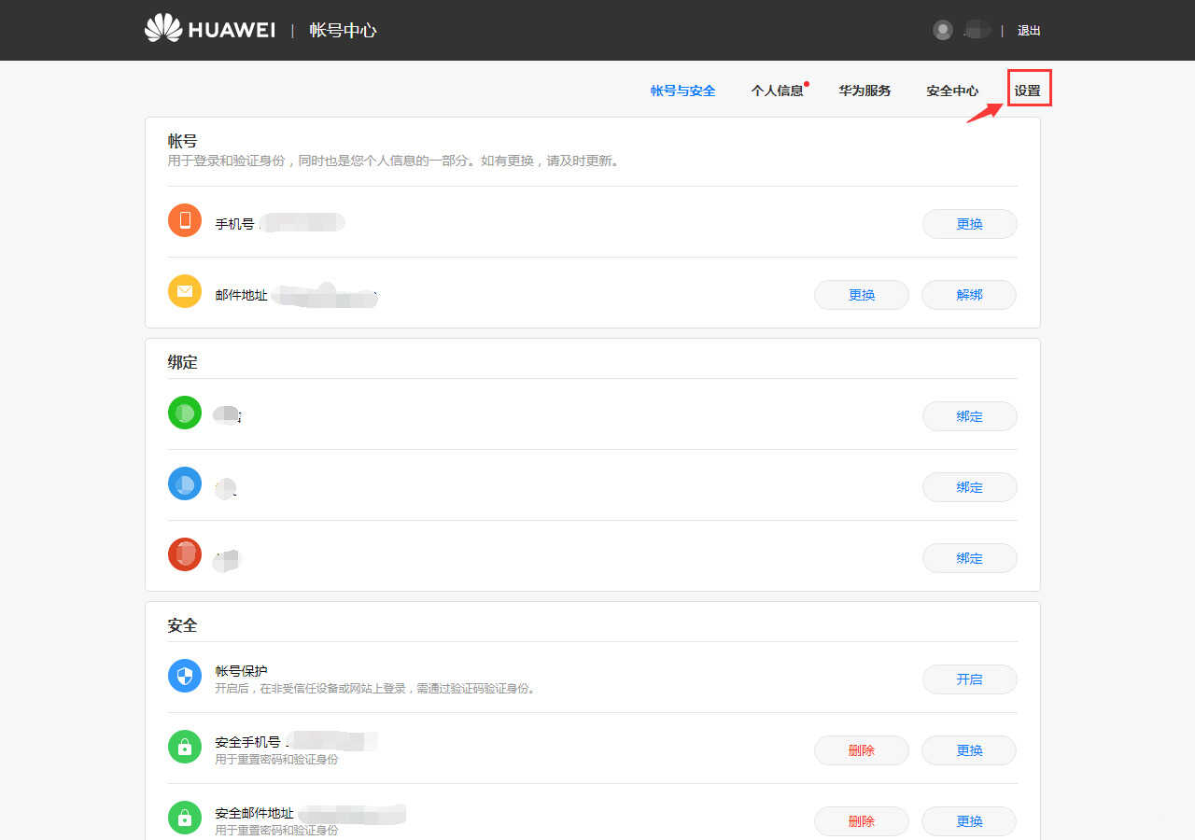Click the red binding account icon
This screenshot has width=1195, height=840.
185,554
